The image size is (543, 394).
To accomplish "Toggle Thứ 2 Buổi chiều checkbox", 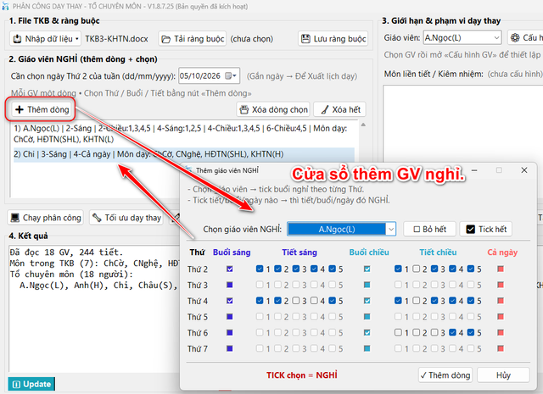I will pyautogui.click(x=367, y=269).
